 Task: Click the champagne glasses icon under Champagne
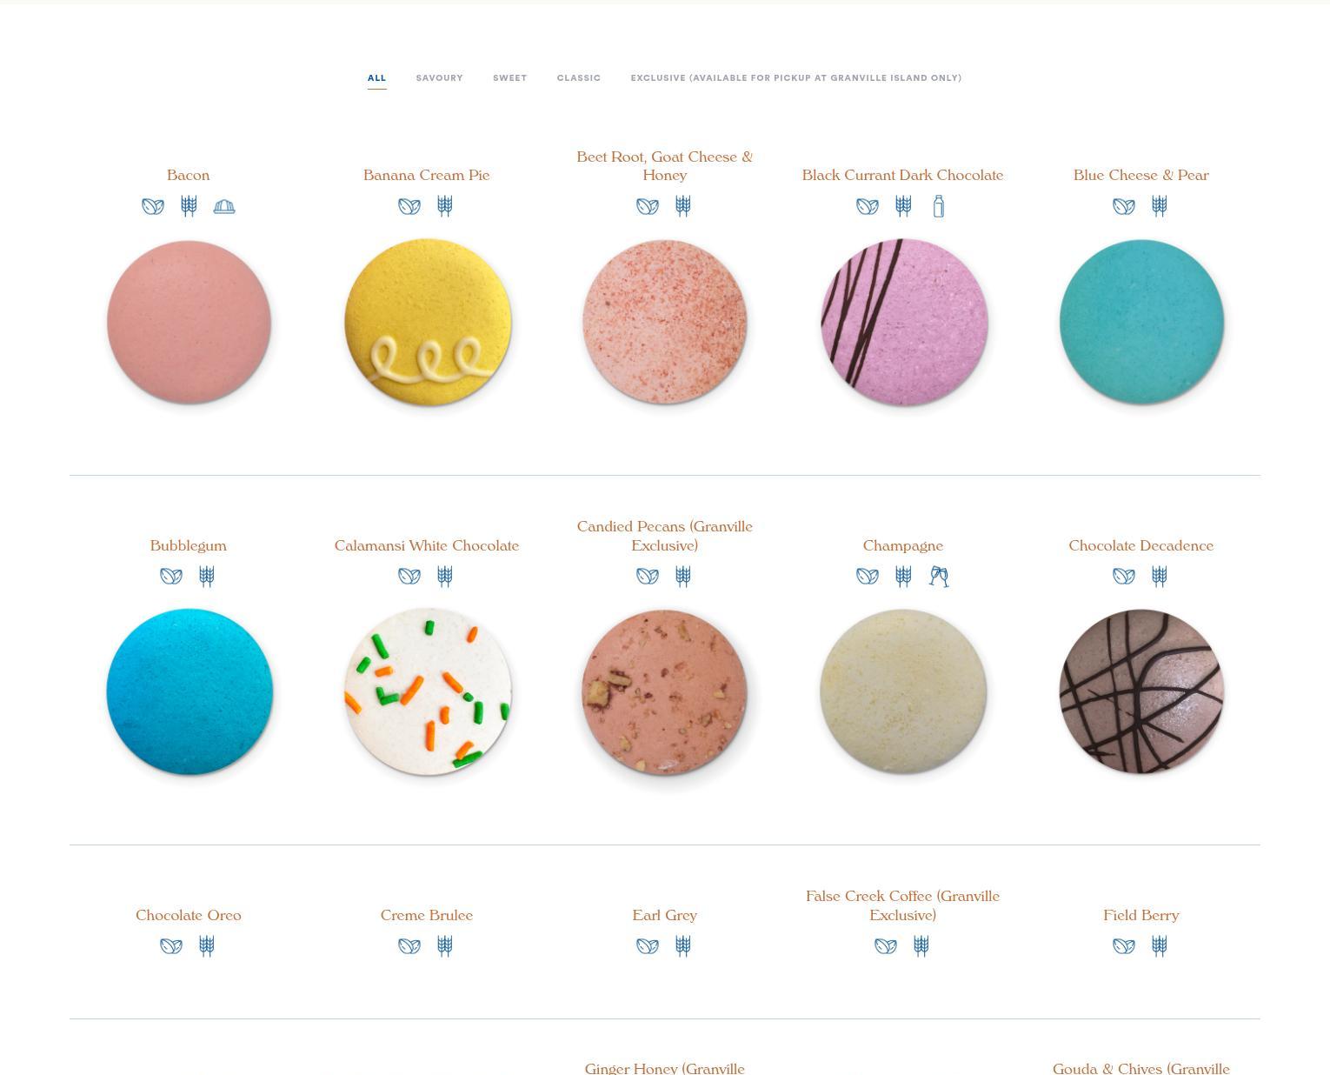point(939,576)
